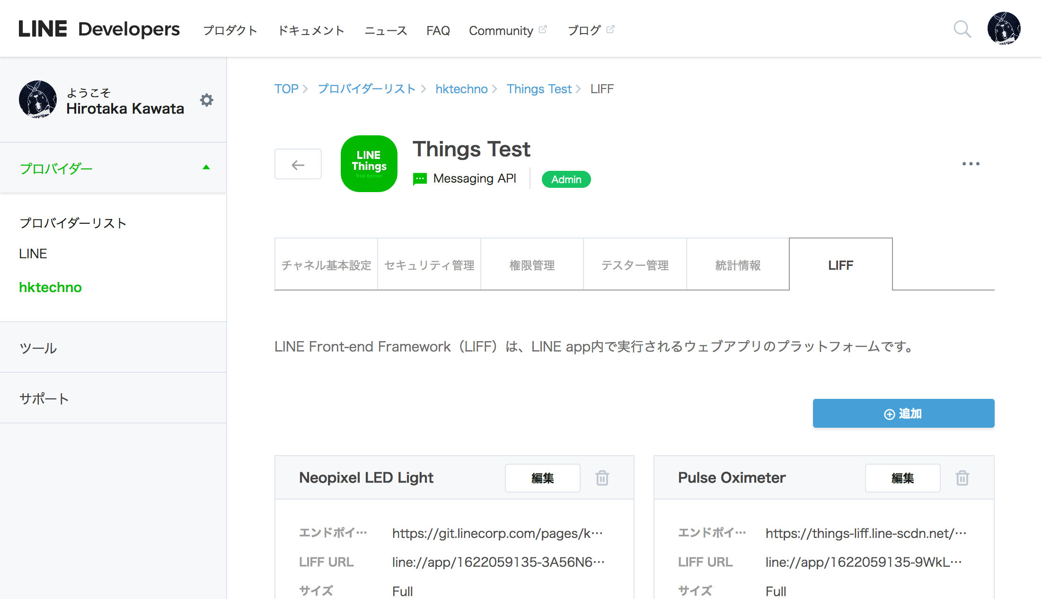Open the Community external link
1042x599 pixels.
(508, 30)
